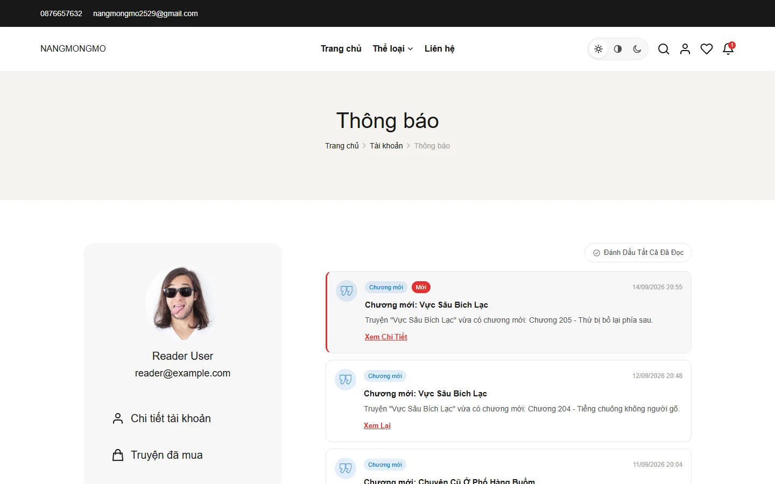Open the Liên hệ menu item
Image resolution: width=775 pixels, height=484 pixels.
(440, 48)
